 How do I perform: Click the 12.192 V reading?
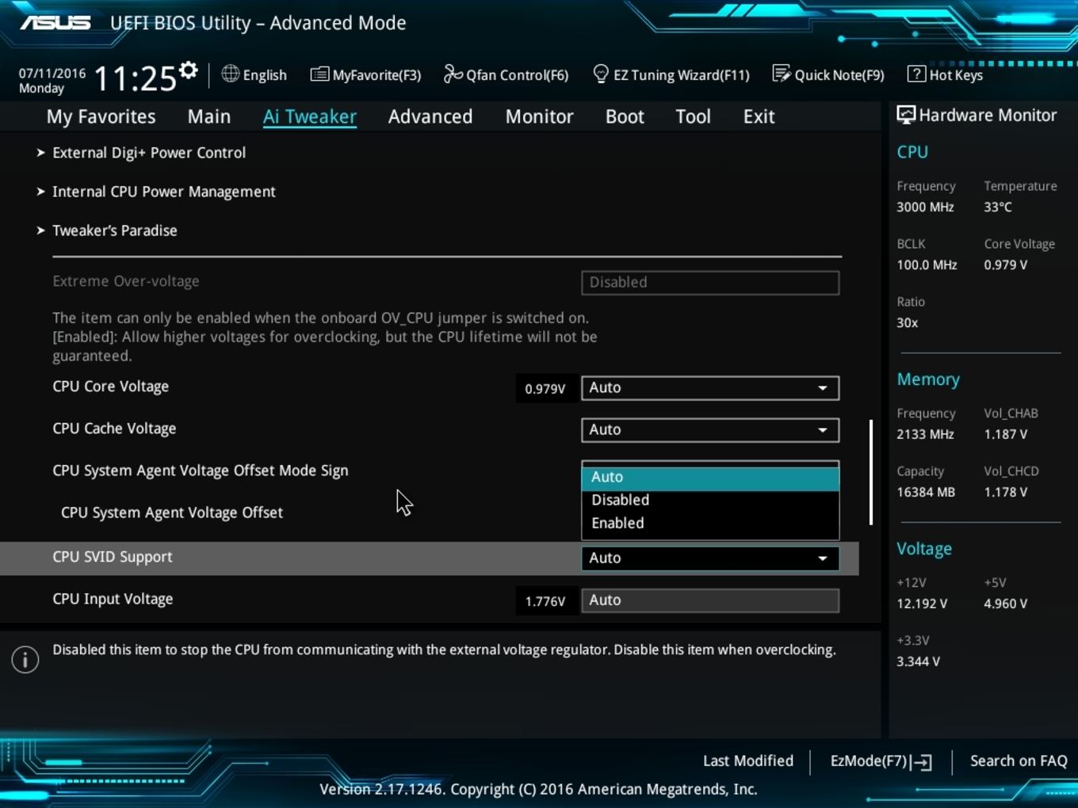point(922,604)
